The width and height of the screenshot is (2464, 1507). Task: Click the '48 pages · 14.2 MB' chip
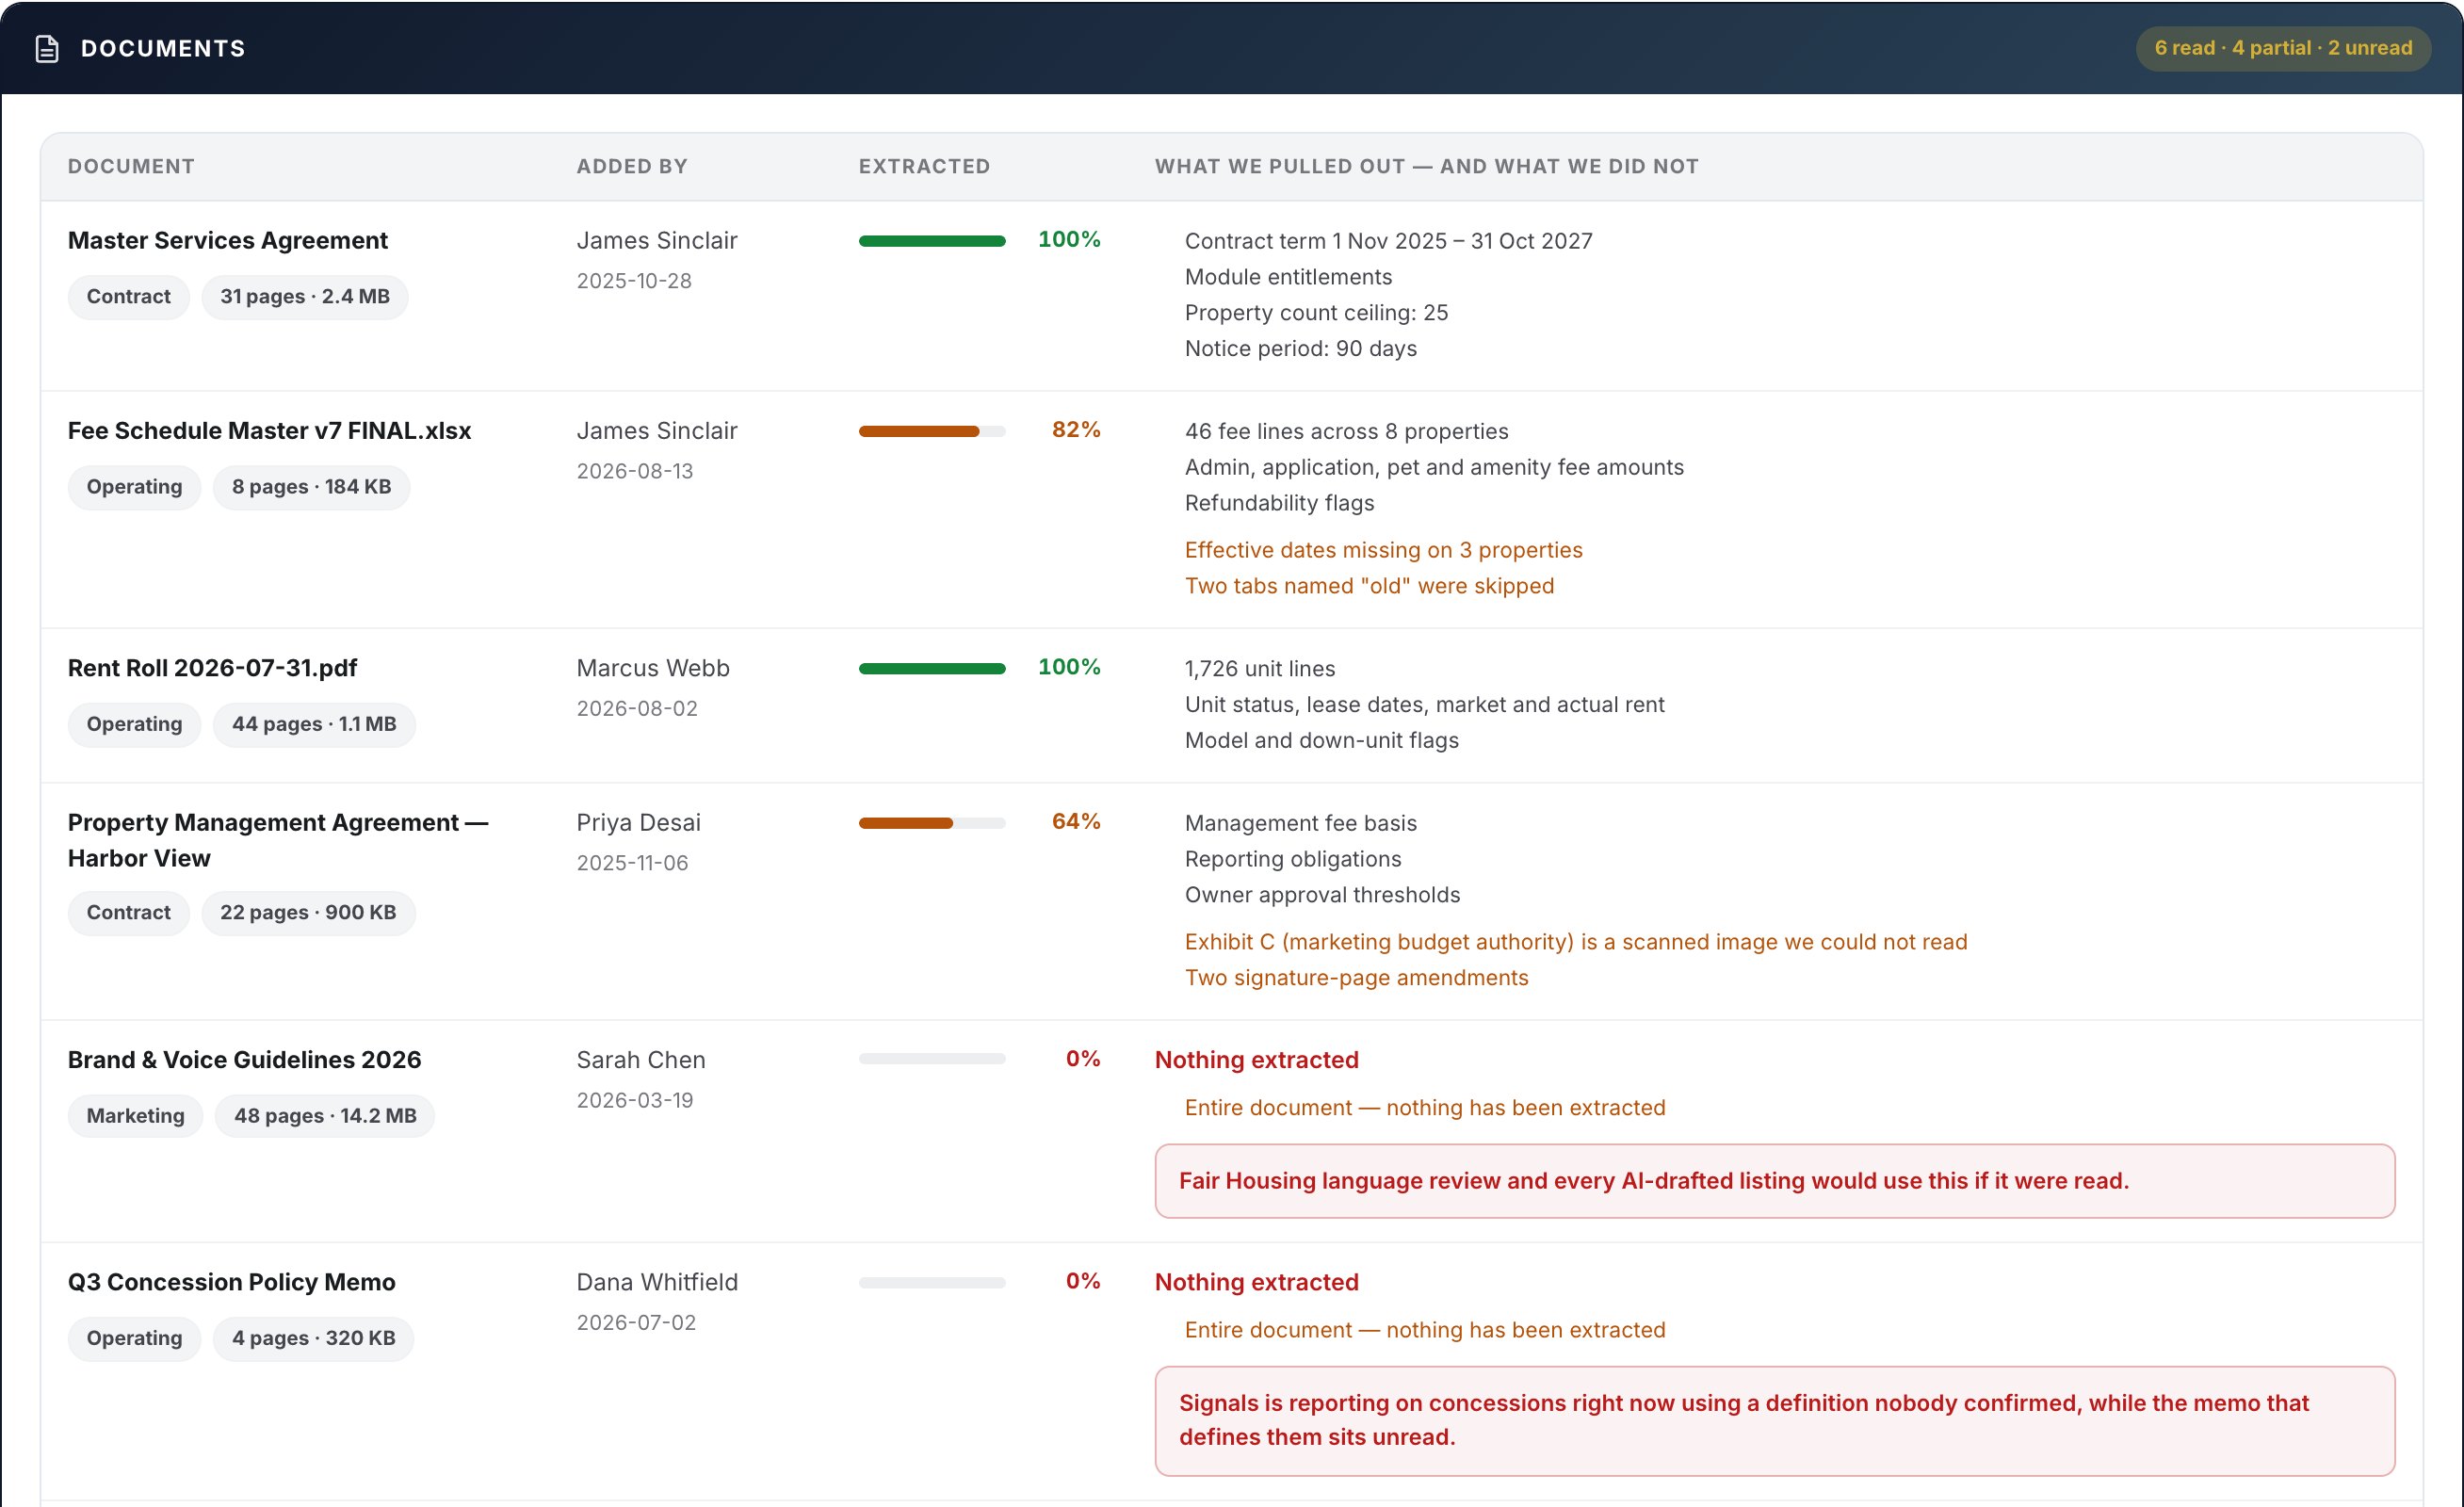[x=325, y=1116]
